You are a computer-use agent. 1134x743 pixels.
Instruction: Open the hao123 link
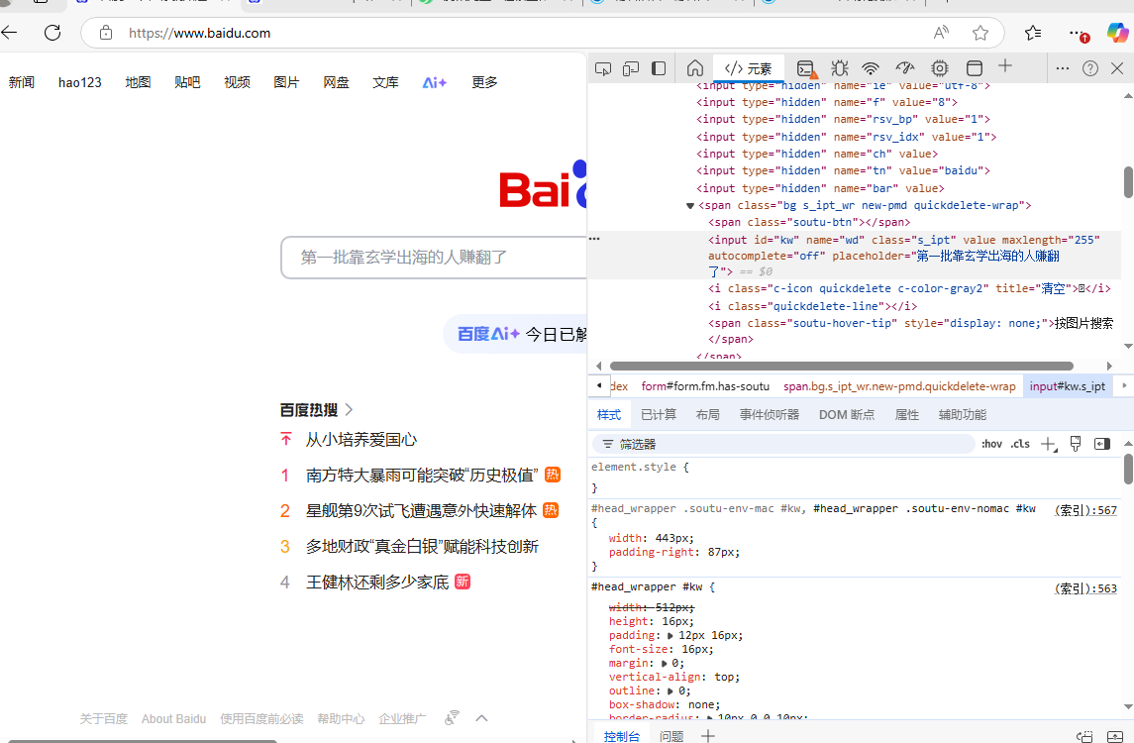(x=79, y=82)
